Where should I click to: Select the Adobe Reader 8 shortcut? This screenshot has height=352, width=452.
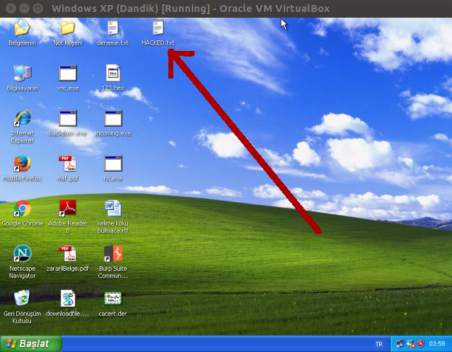(67, 209)
